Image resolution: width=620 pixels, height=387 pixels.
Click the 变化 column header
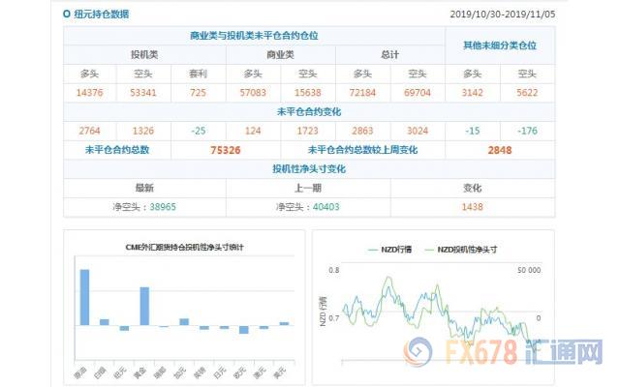coord(472,188)
